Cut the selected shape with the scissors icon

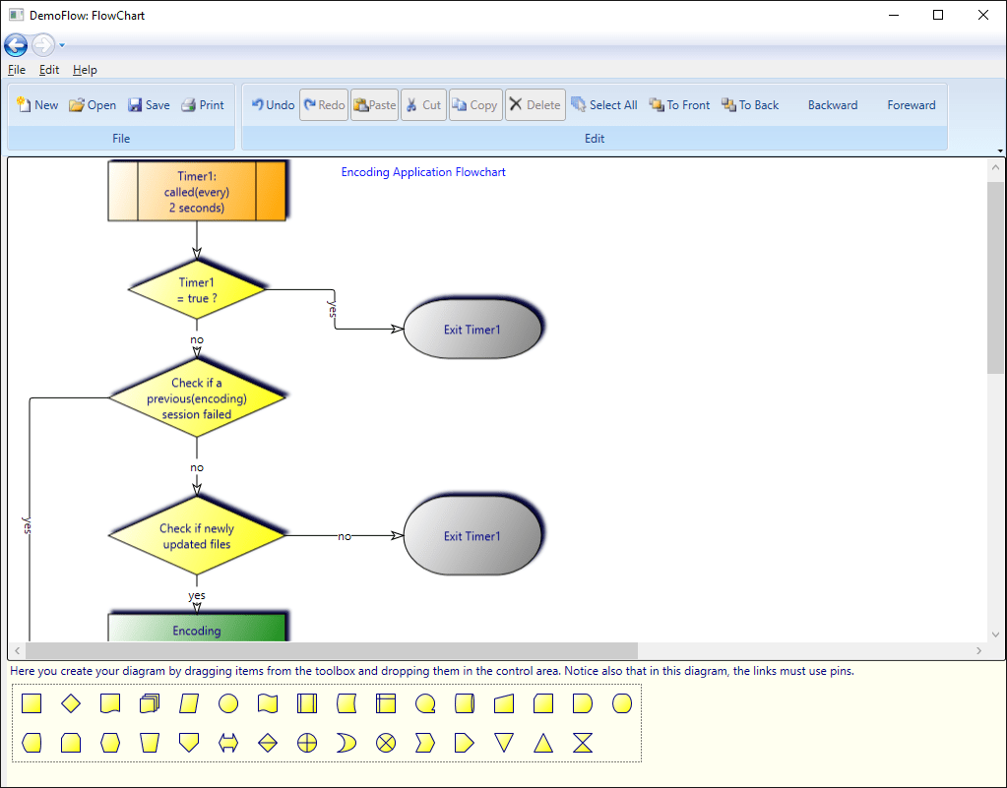pos(422,104)
